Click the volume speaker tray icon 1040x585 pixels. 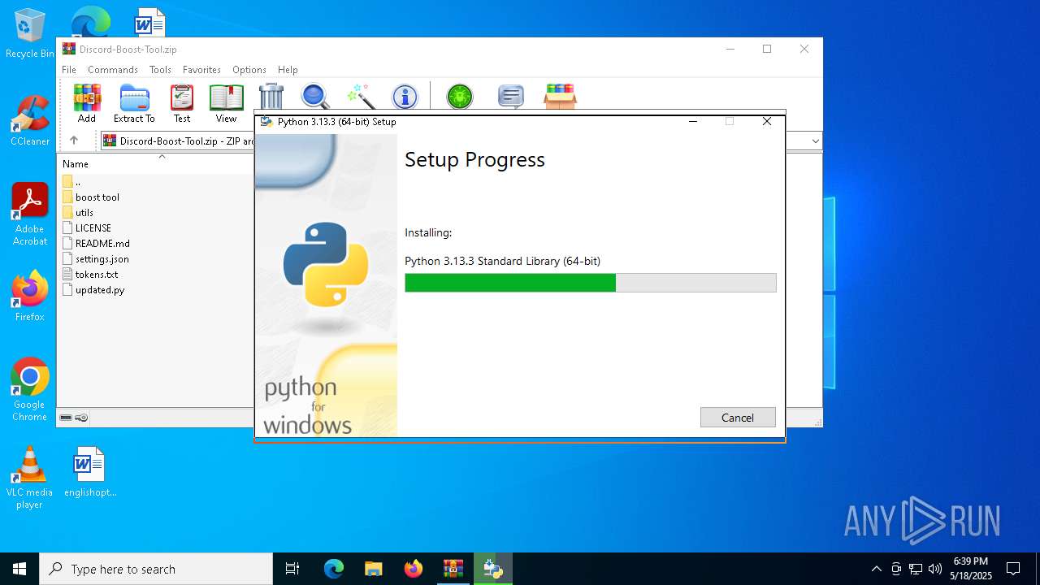pyautogui.click(x=935, y=569)
